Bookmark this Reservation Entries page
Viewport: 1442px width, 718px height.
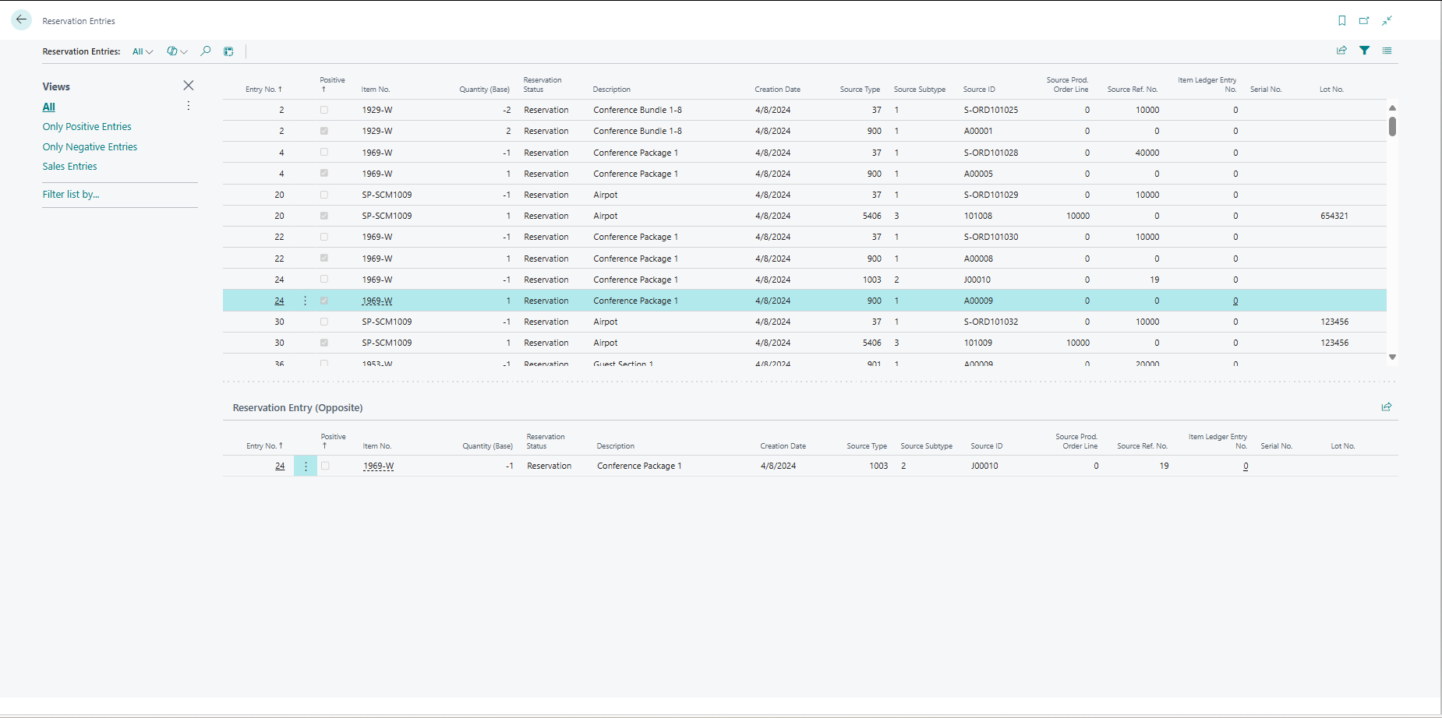[1341, 21]
